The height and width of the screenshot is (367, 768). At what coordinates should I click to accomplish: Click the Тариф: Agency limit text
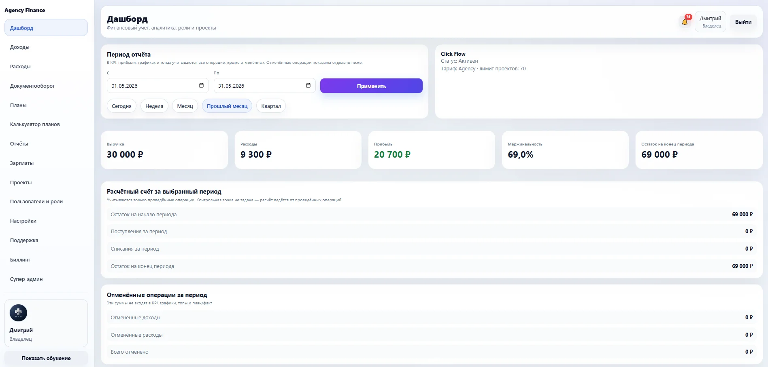pos(483,69)
